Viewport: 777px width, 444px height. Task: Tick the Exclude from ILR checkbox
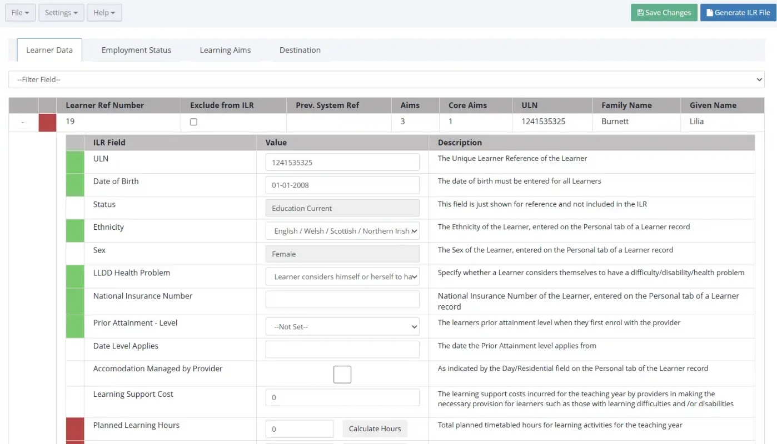click(193, 122)
